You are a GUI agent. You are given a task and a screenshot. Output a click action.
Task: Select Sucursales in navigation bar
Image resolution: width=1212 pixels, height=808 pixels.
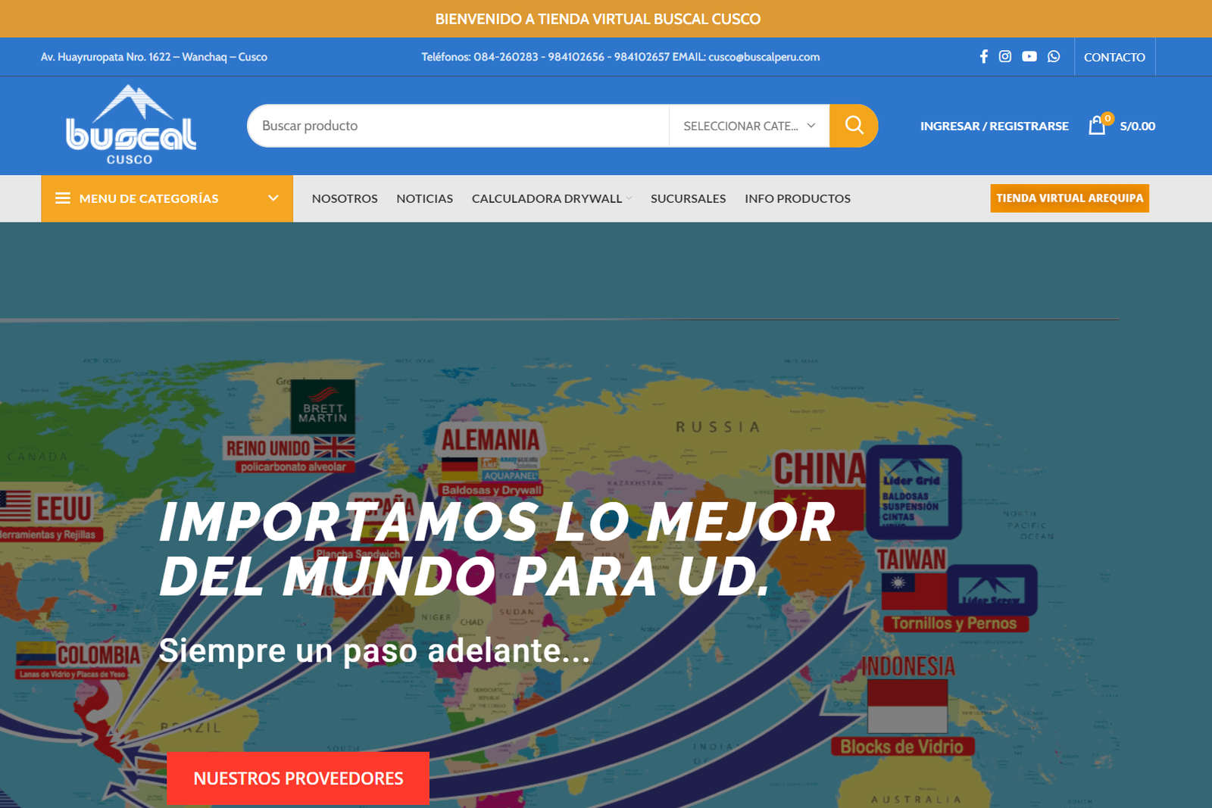(x=688, y=198)
